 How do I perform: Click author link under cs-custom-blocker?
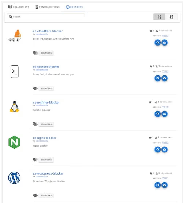[x=42, y=70]
